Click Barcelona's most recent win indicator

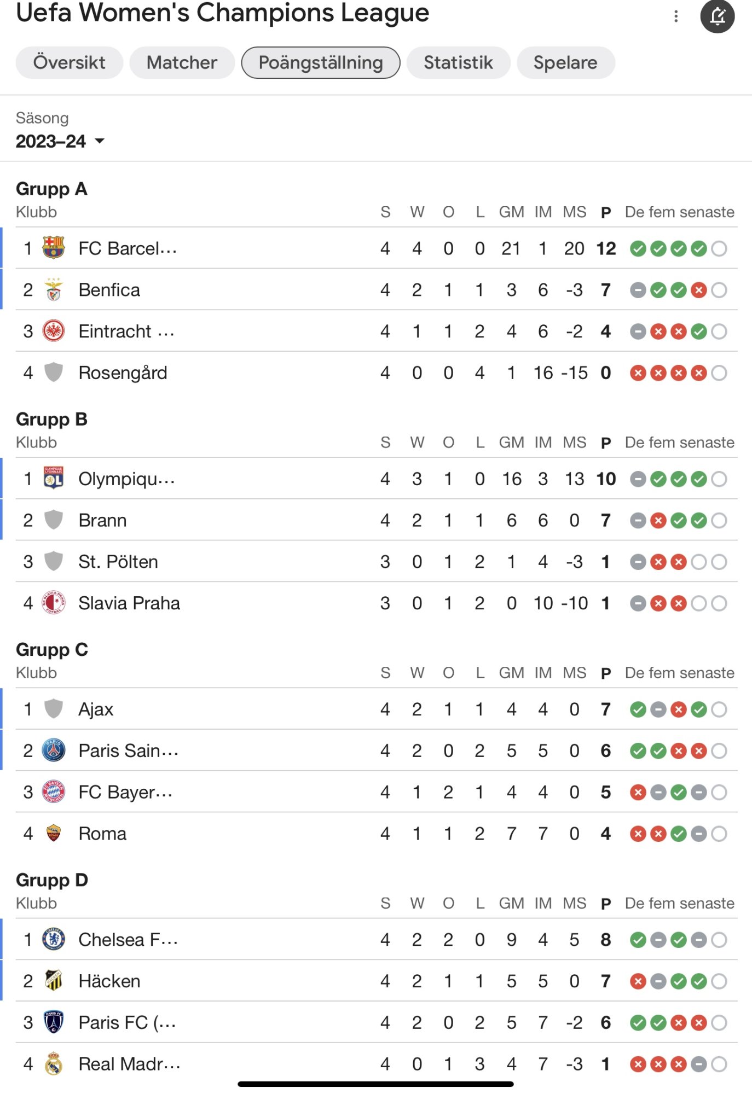[x=699, y=248]
